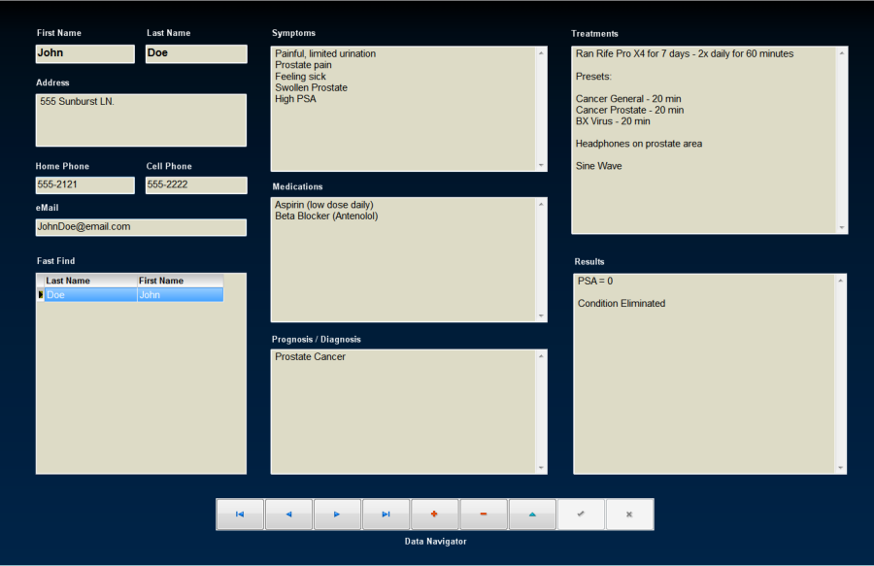Go to next record in Data Navigator
Viewport: 874px width, 566px height.
337,515
